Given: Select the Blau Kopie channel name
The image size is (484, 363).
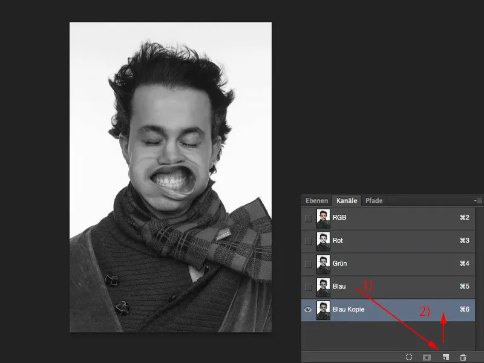Looking at the screenshot, I should (x=348, y=309).
